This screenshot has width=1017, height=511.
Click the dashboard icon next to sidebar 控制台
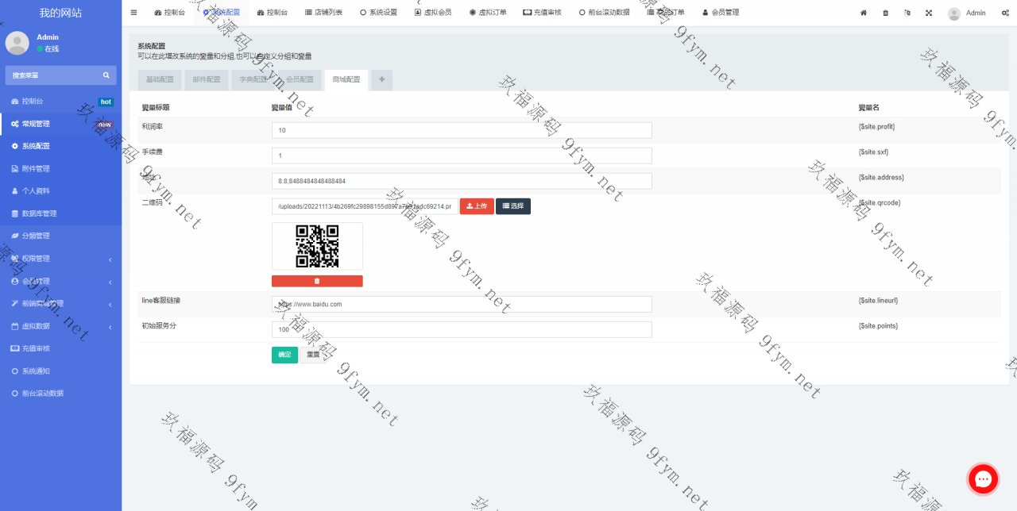(14, 102)
